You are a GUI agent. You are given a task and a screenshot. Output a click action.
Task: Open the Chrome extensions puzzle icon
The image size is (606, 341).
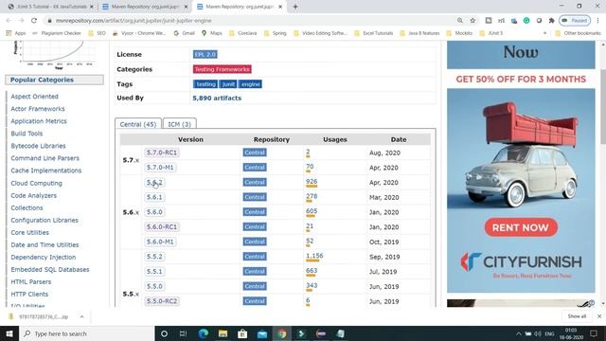551,21
